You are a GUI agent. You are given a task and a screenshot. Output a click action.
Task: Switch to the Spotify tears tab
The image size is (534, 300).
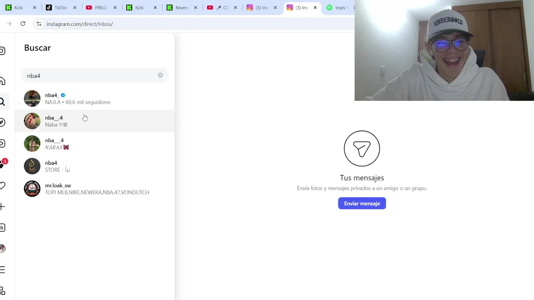[x=339, y=7]
